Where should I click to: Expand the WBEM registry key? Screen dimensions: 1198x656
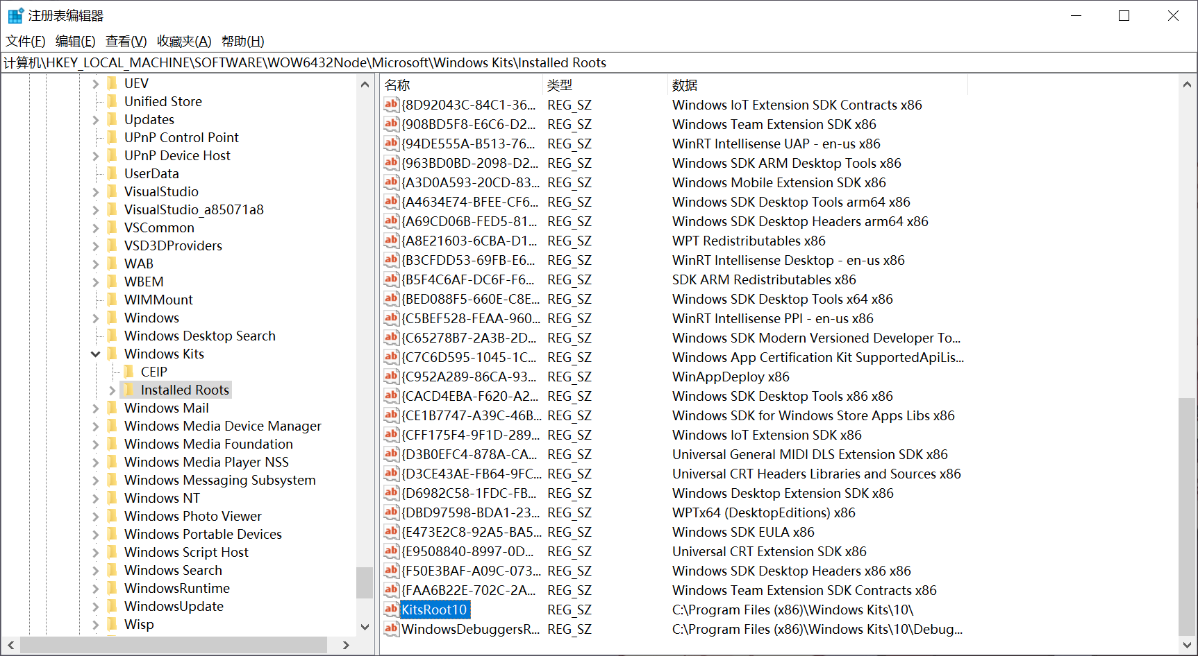96,282
